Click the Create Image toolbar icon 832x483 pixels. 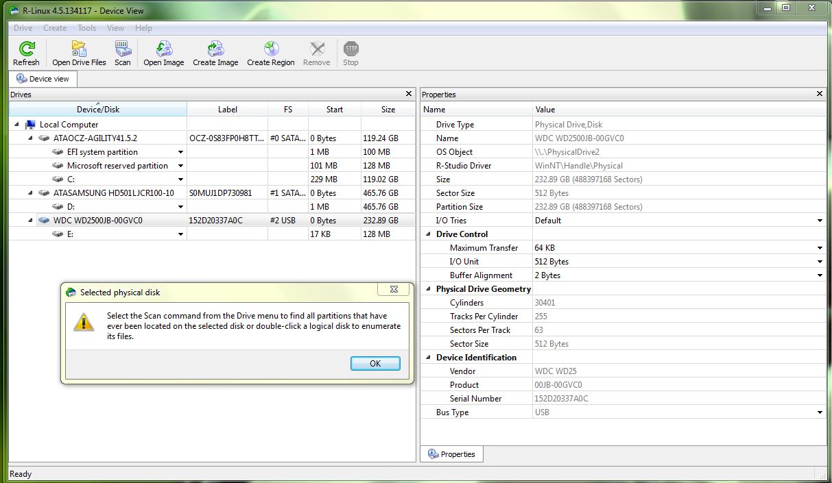coord(215,49)
